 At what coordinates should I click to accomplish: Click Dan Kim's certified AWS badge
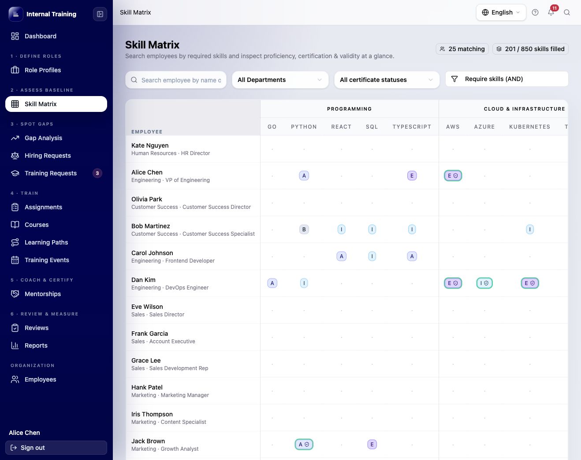[453, 283]
